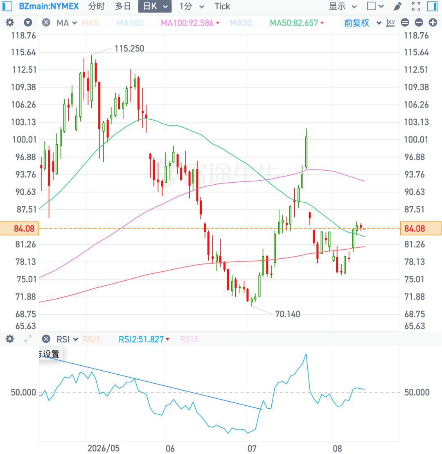Toggle RSI2:51.827 line visibility
This screenshot has height=454, width=442.
[x=141, y=339]
